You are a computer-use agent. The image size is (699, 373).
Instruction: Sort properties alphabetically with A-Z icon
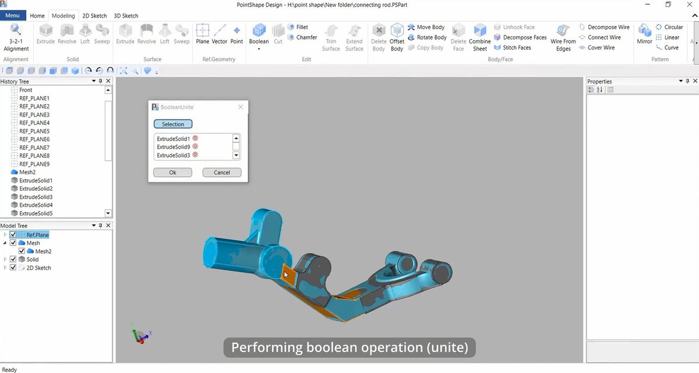click(599, 90)
